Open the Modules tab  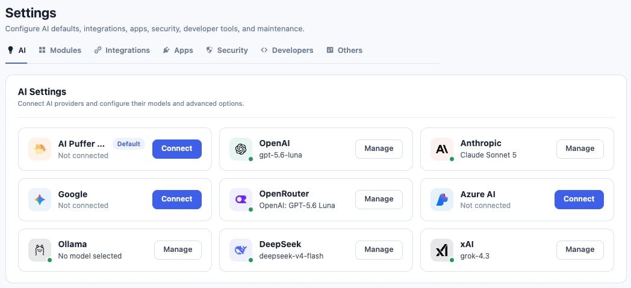click(x=60, y=51)
